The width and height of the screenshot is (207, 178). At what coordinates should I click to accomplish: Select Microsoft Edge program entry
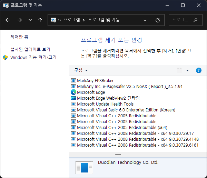88,92
